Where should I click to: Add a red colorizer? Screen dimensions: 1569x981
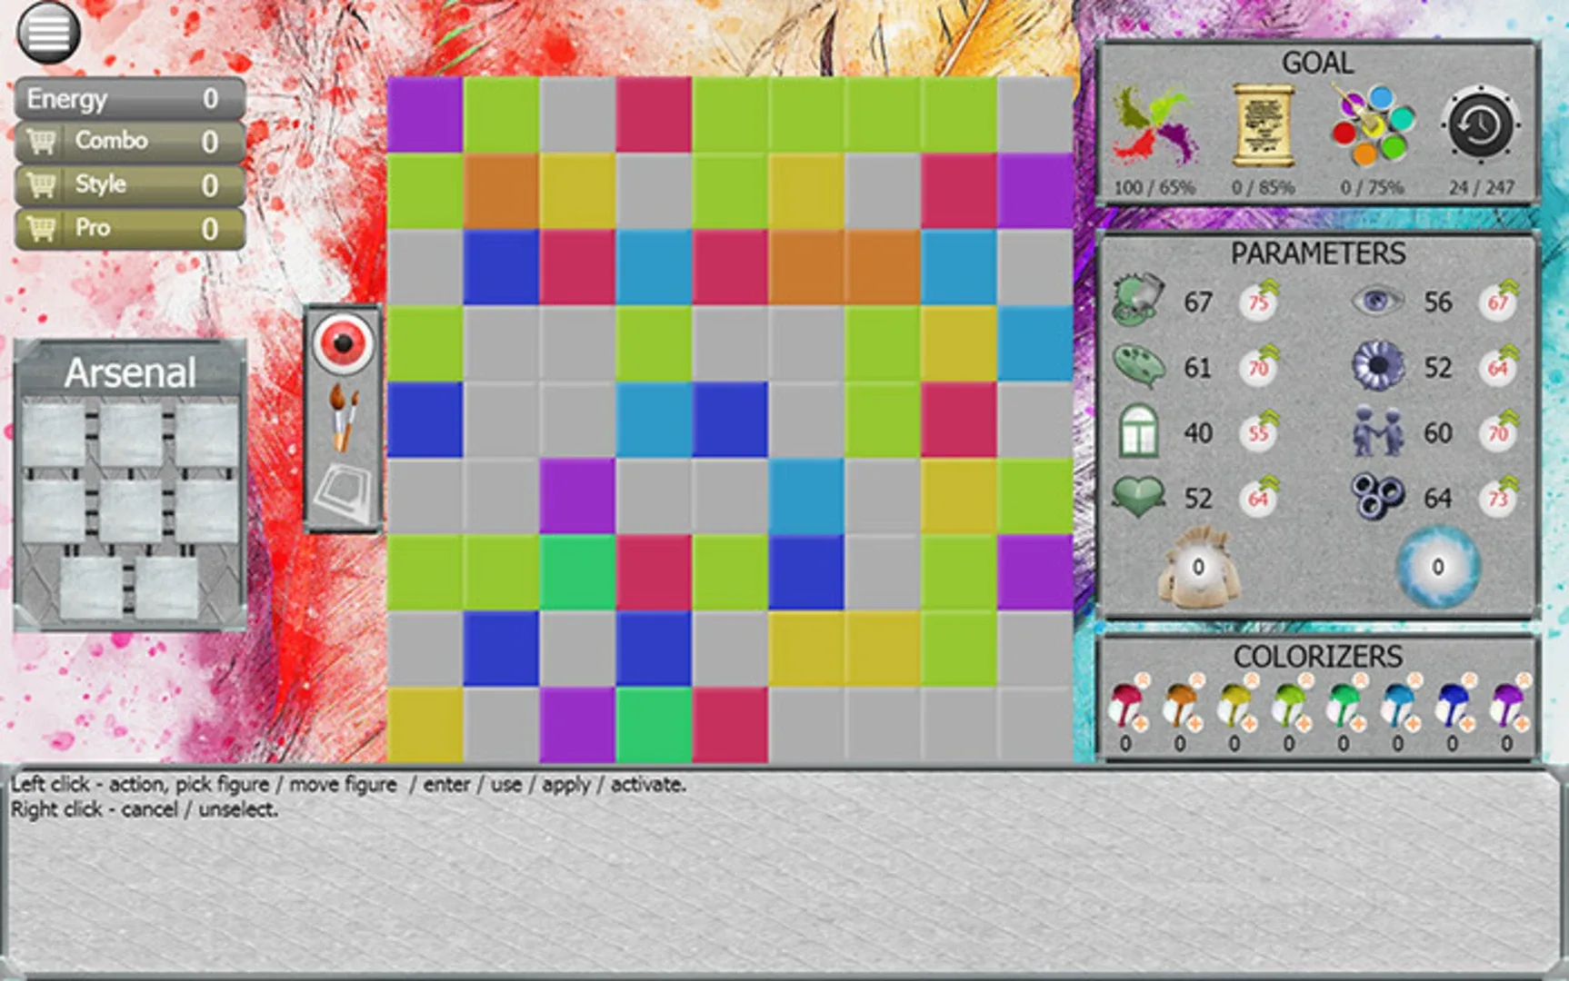[x=1140, y=724]
